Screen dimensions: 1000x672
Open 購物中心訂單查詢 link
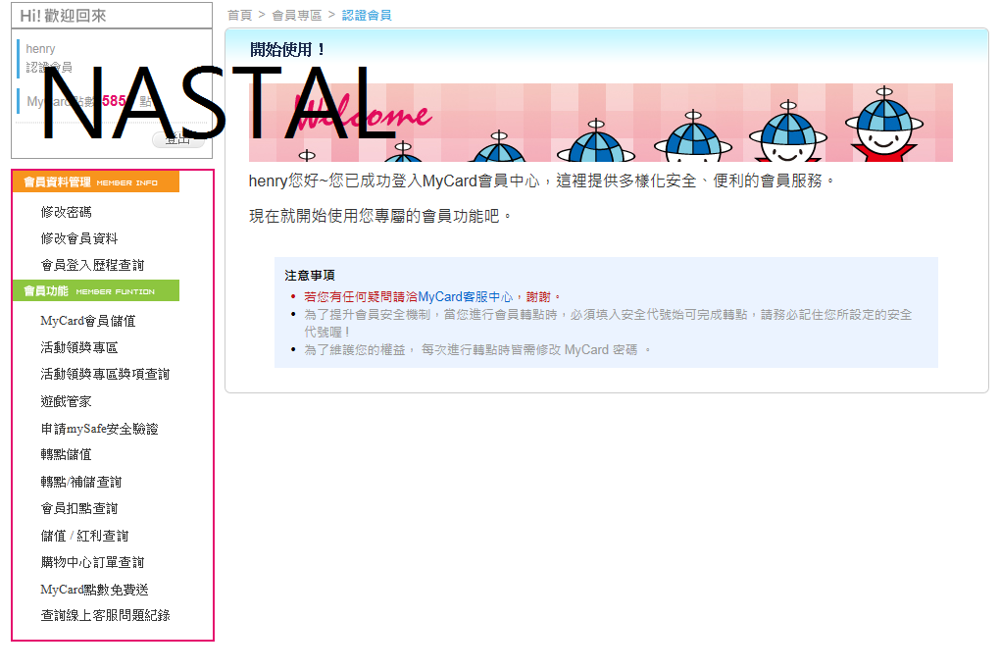tap(92, 562)
